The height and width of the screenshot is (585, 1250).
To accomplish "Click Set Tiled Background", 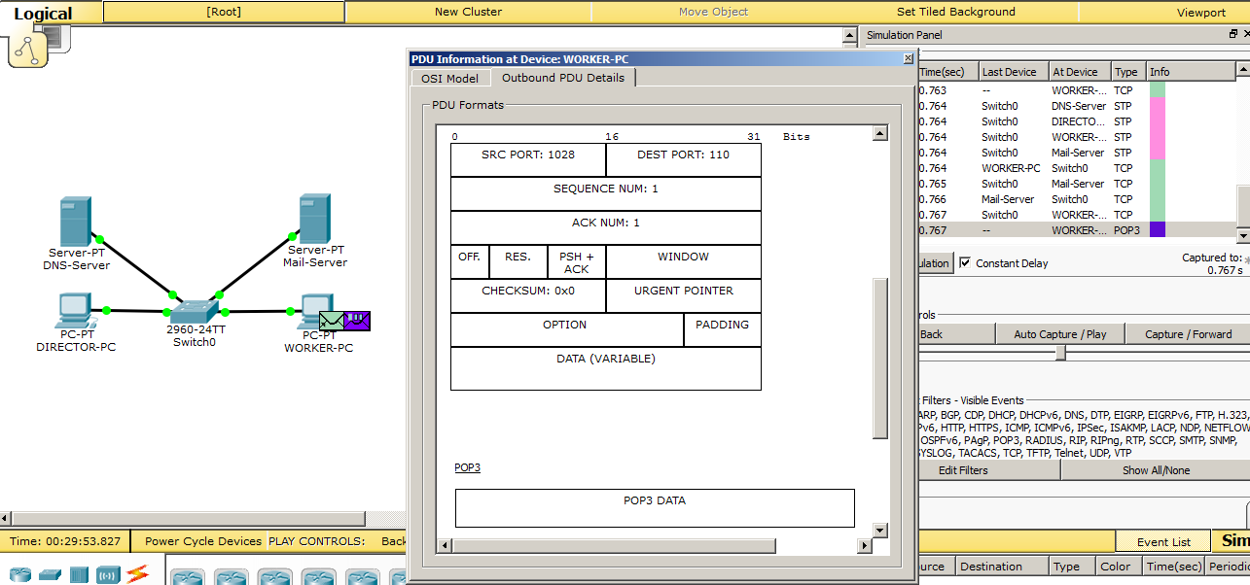I will pos(955,12).
